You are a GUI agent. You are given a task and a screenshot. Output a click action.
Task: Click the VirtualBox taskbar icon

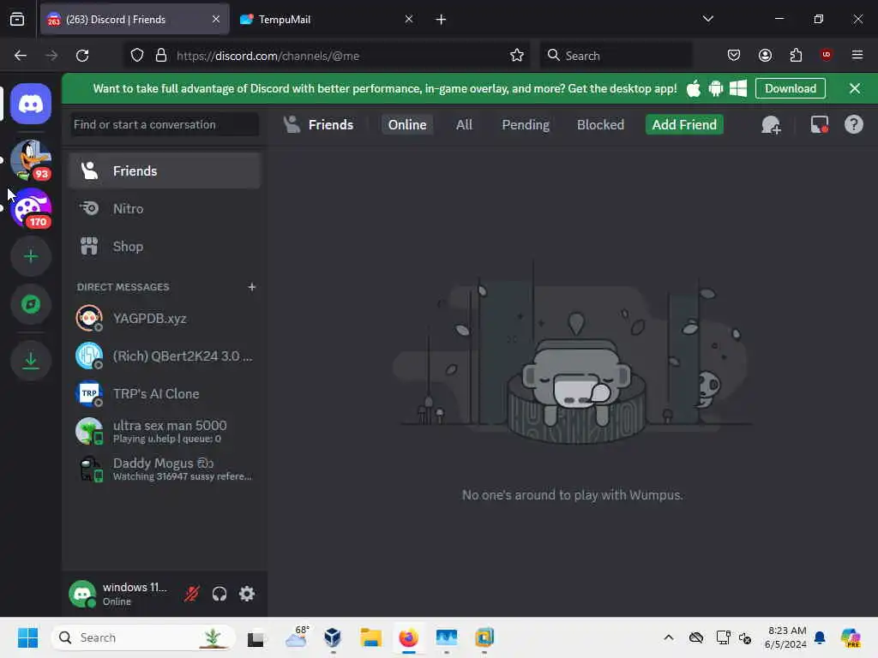pos(333,637)
